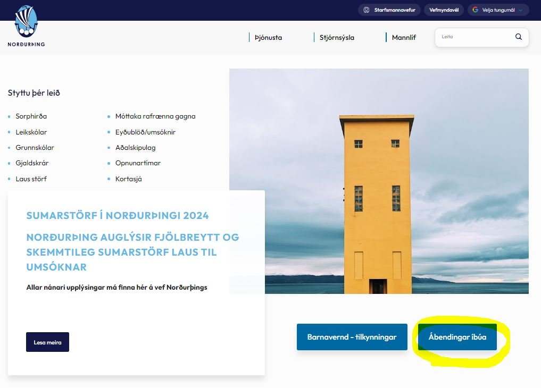The height and width of the screenshot is (388, 541).
Task: Open the Laus störf link
Action: (31, 179)
